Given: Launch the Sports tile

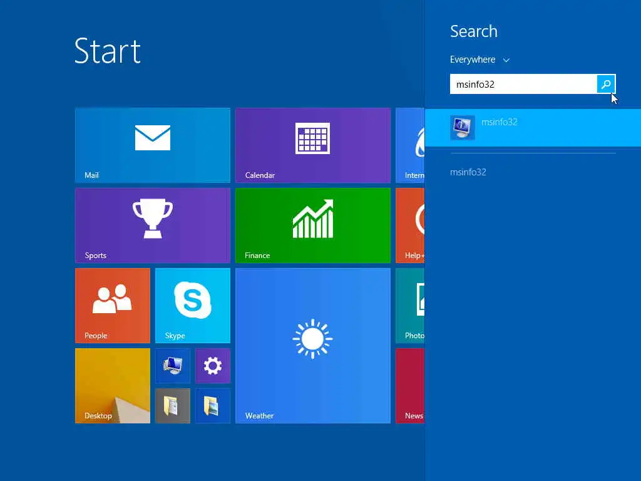Looking at the screenshot, I should tap(153, 225).
